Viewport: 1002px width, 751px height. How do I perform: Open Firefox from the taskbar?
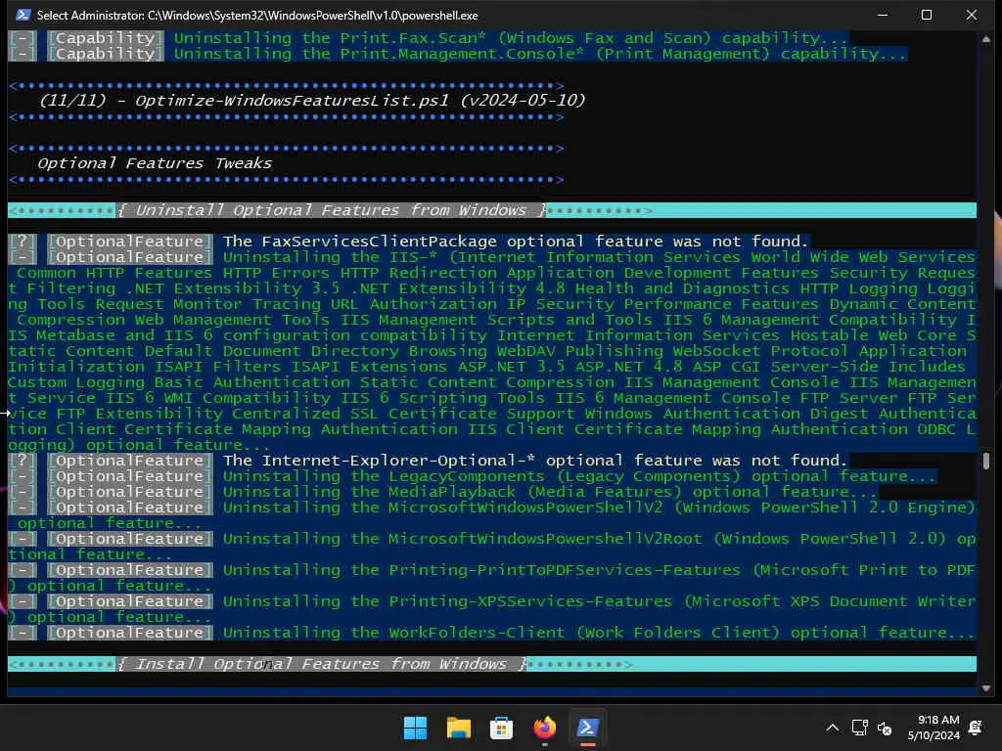[544, 728]
